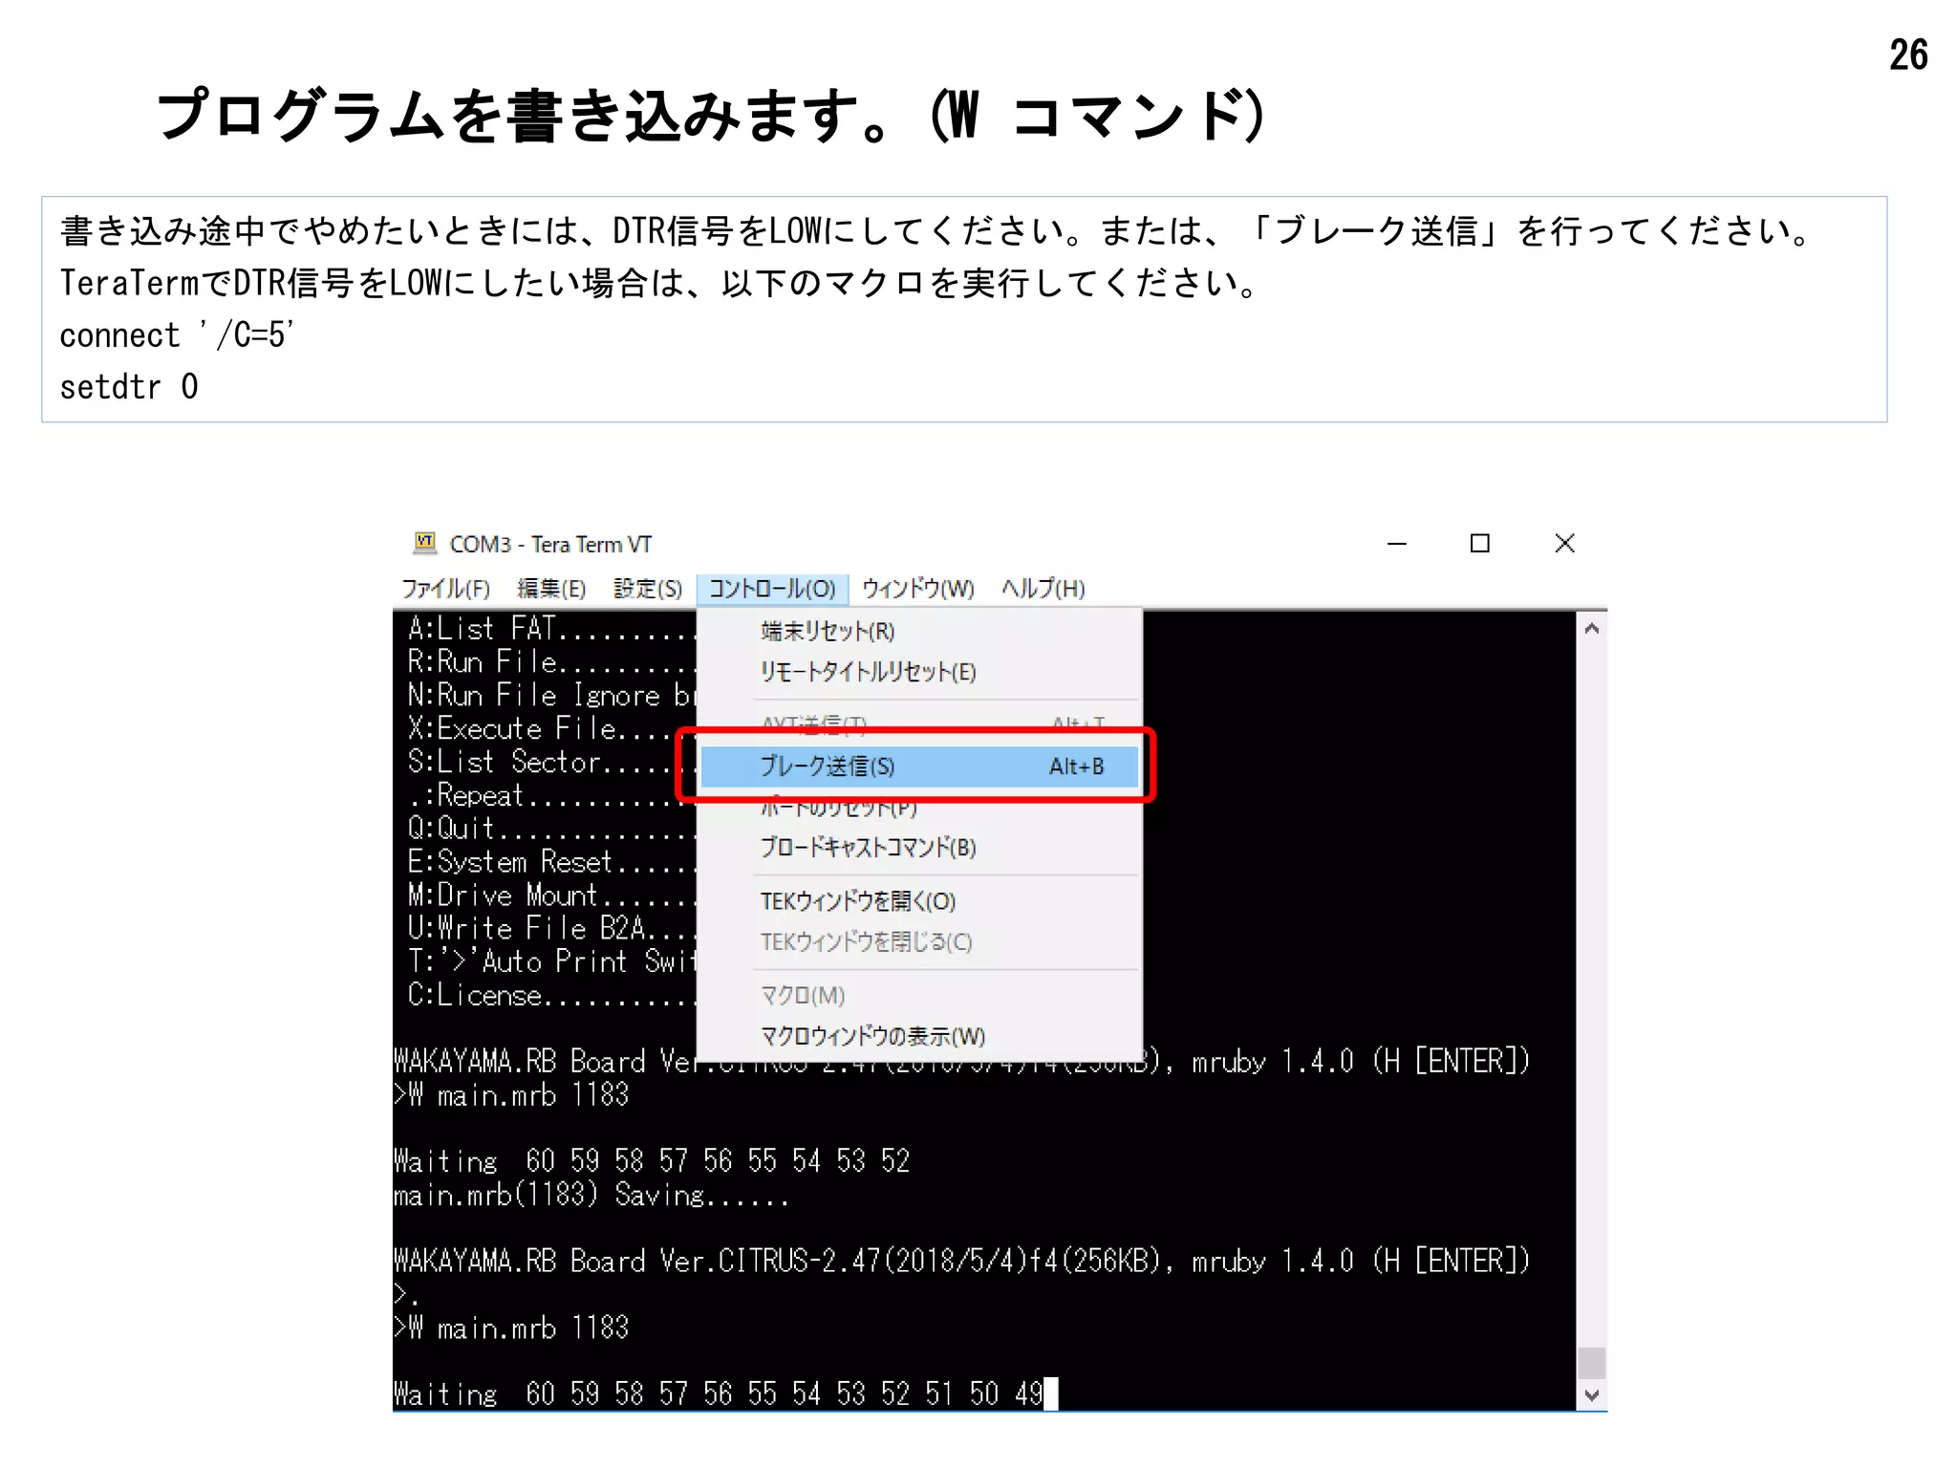Click the 'E:System Reset' terminal line
Viewport: 1957px width, 1468px height.
(552, 862)
